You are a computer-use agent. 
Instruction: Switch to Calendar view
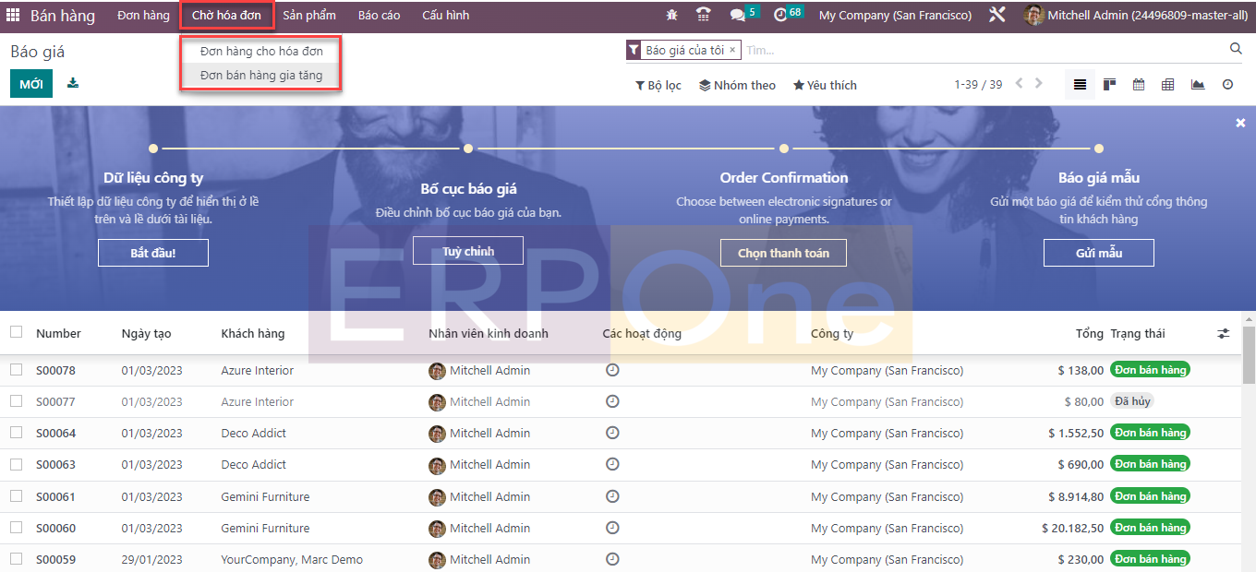tap(1139, 85)
